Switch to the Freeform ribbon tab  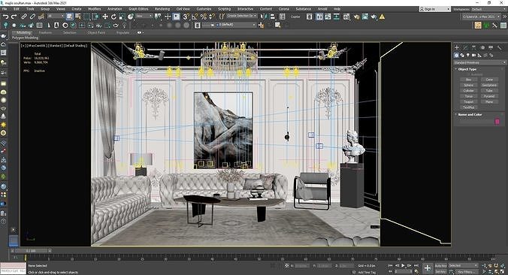(x=45, y=33)
